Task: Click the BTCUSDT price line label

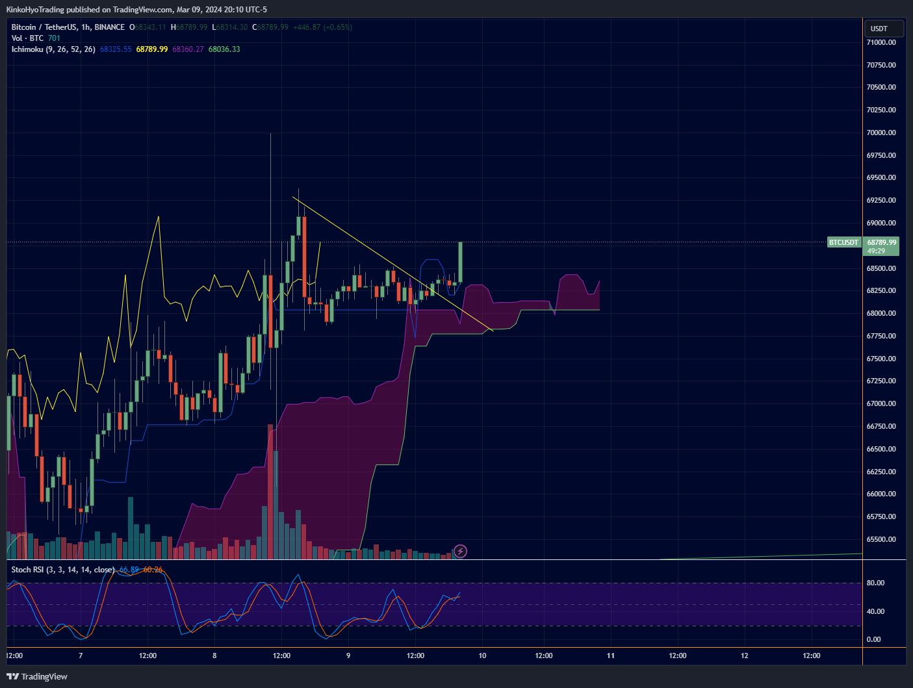Action: (843, 242)
